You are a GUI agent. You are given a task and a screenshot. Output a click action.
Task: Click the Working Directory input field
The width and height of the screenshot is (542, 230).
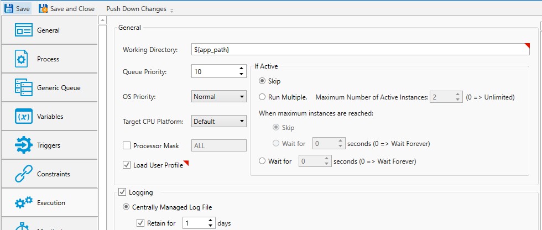(359, 50)
